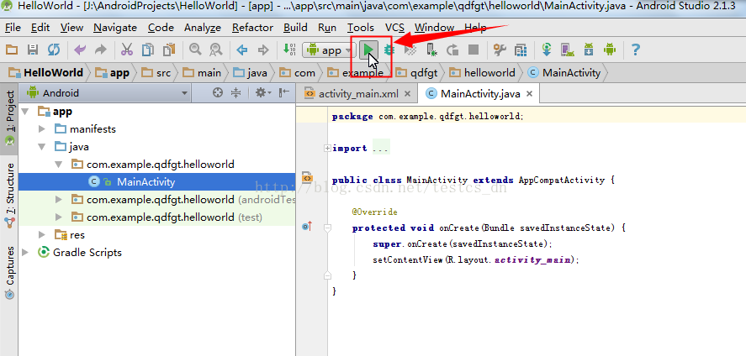Close the activity_main.xml tab
The height and width of the screenshot is (356, 746).
[407, 94]
